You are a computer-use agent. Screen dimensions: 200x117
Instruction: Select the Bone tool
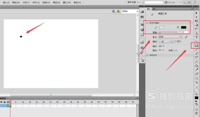pos(197,62)
